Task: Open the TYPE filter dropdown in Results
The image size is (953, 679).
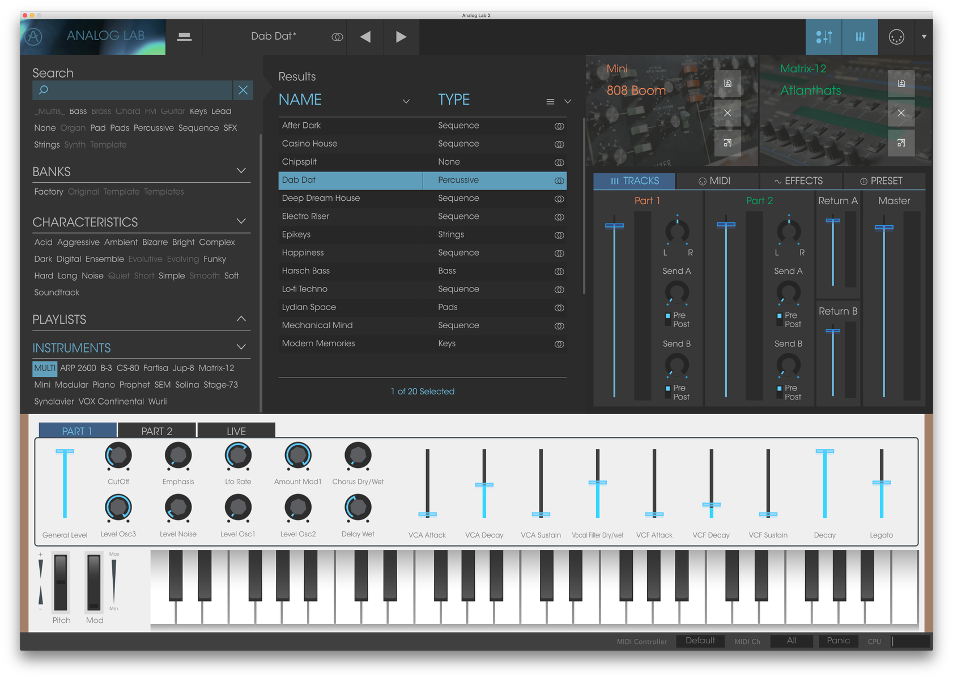Action: [x=568, y=101]
